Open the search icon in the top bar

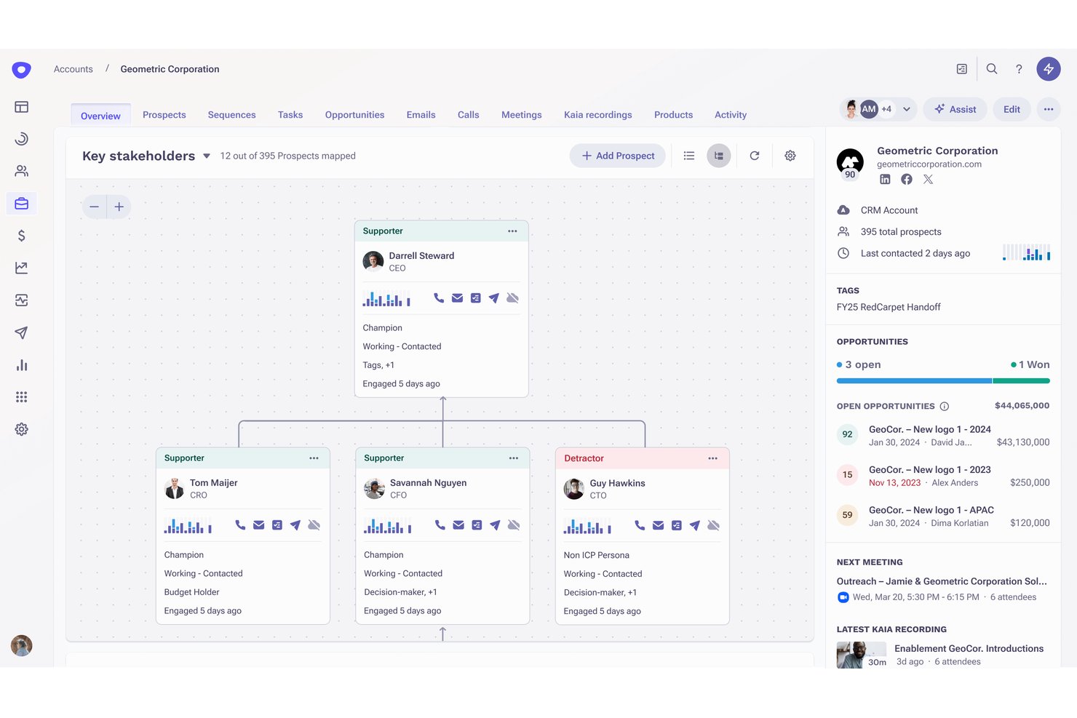[x=991, y=68]
